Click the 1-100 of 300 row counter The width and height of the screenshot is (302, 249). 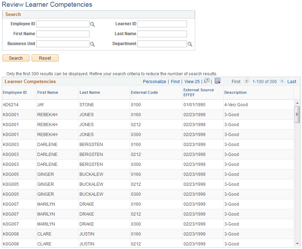264,82
